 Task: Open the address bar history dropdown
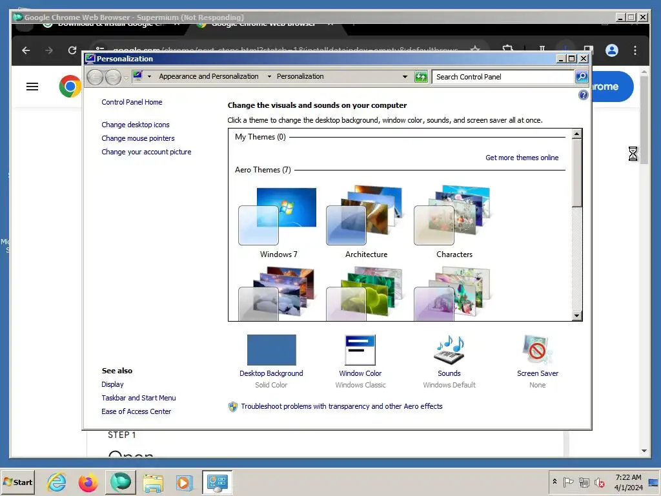click(x=405, y=77)
